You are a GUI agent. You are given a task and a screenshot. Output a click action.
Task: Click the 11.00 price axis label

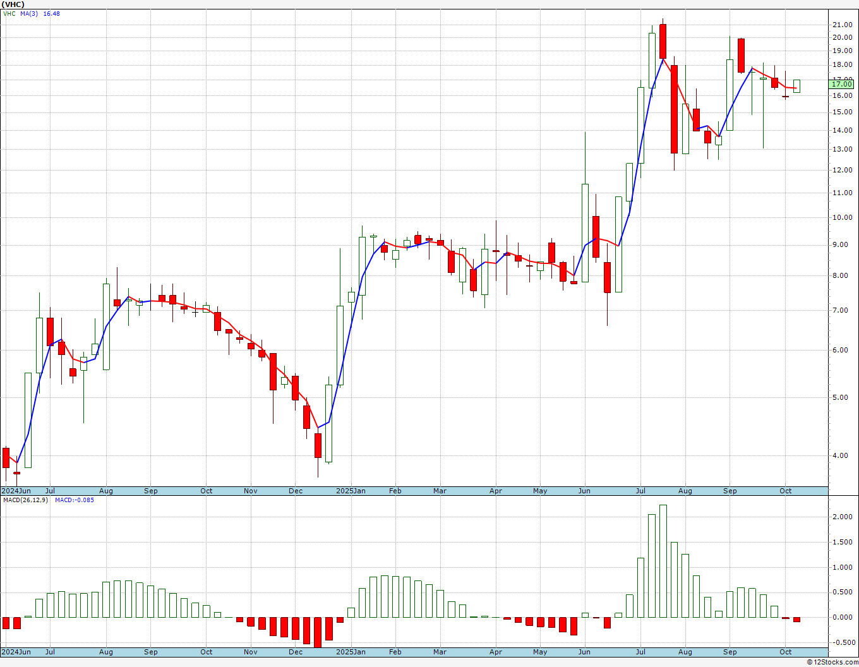pyautogui.click(x=843, y=193)
